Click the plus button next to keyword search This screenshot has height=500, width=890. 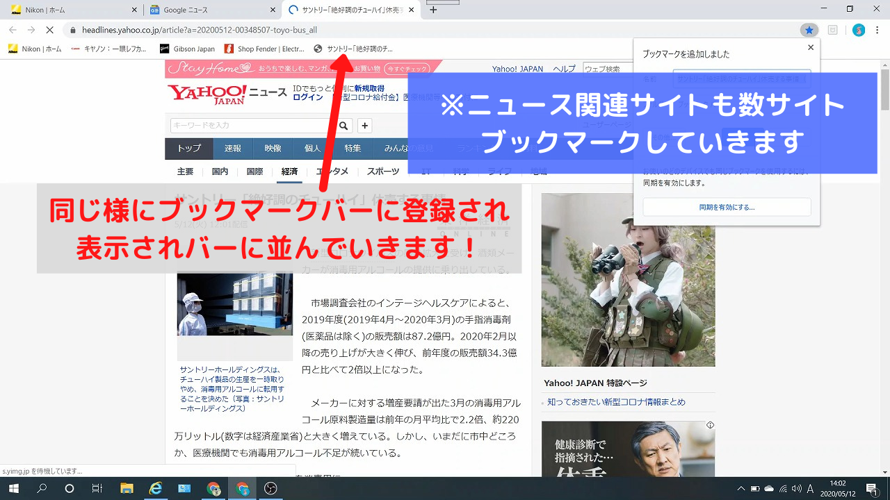(x=365, y=126)
